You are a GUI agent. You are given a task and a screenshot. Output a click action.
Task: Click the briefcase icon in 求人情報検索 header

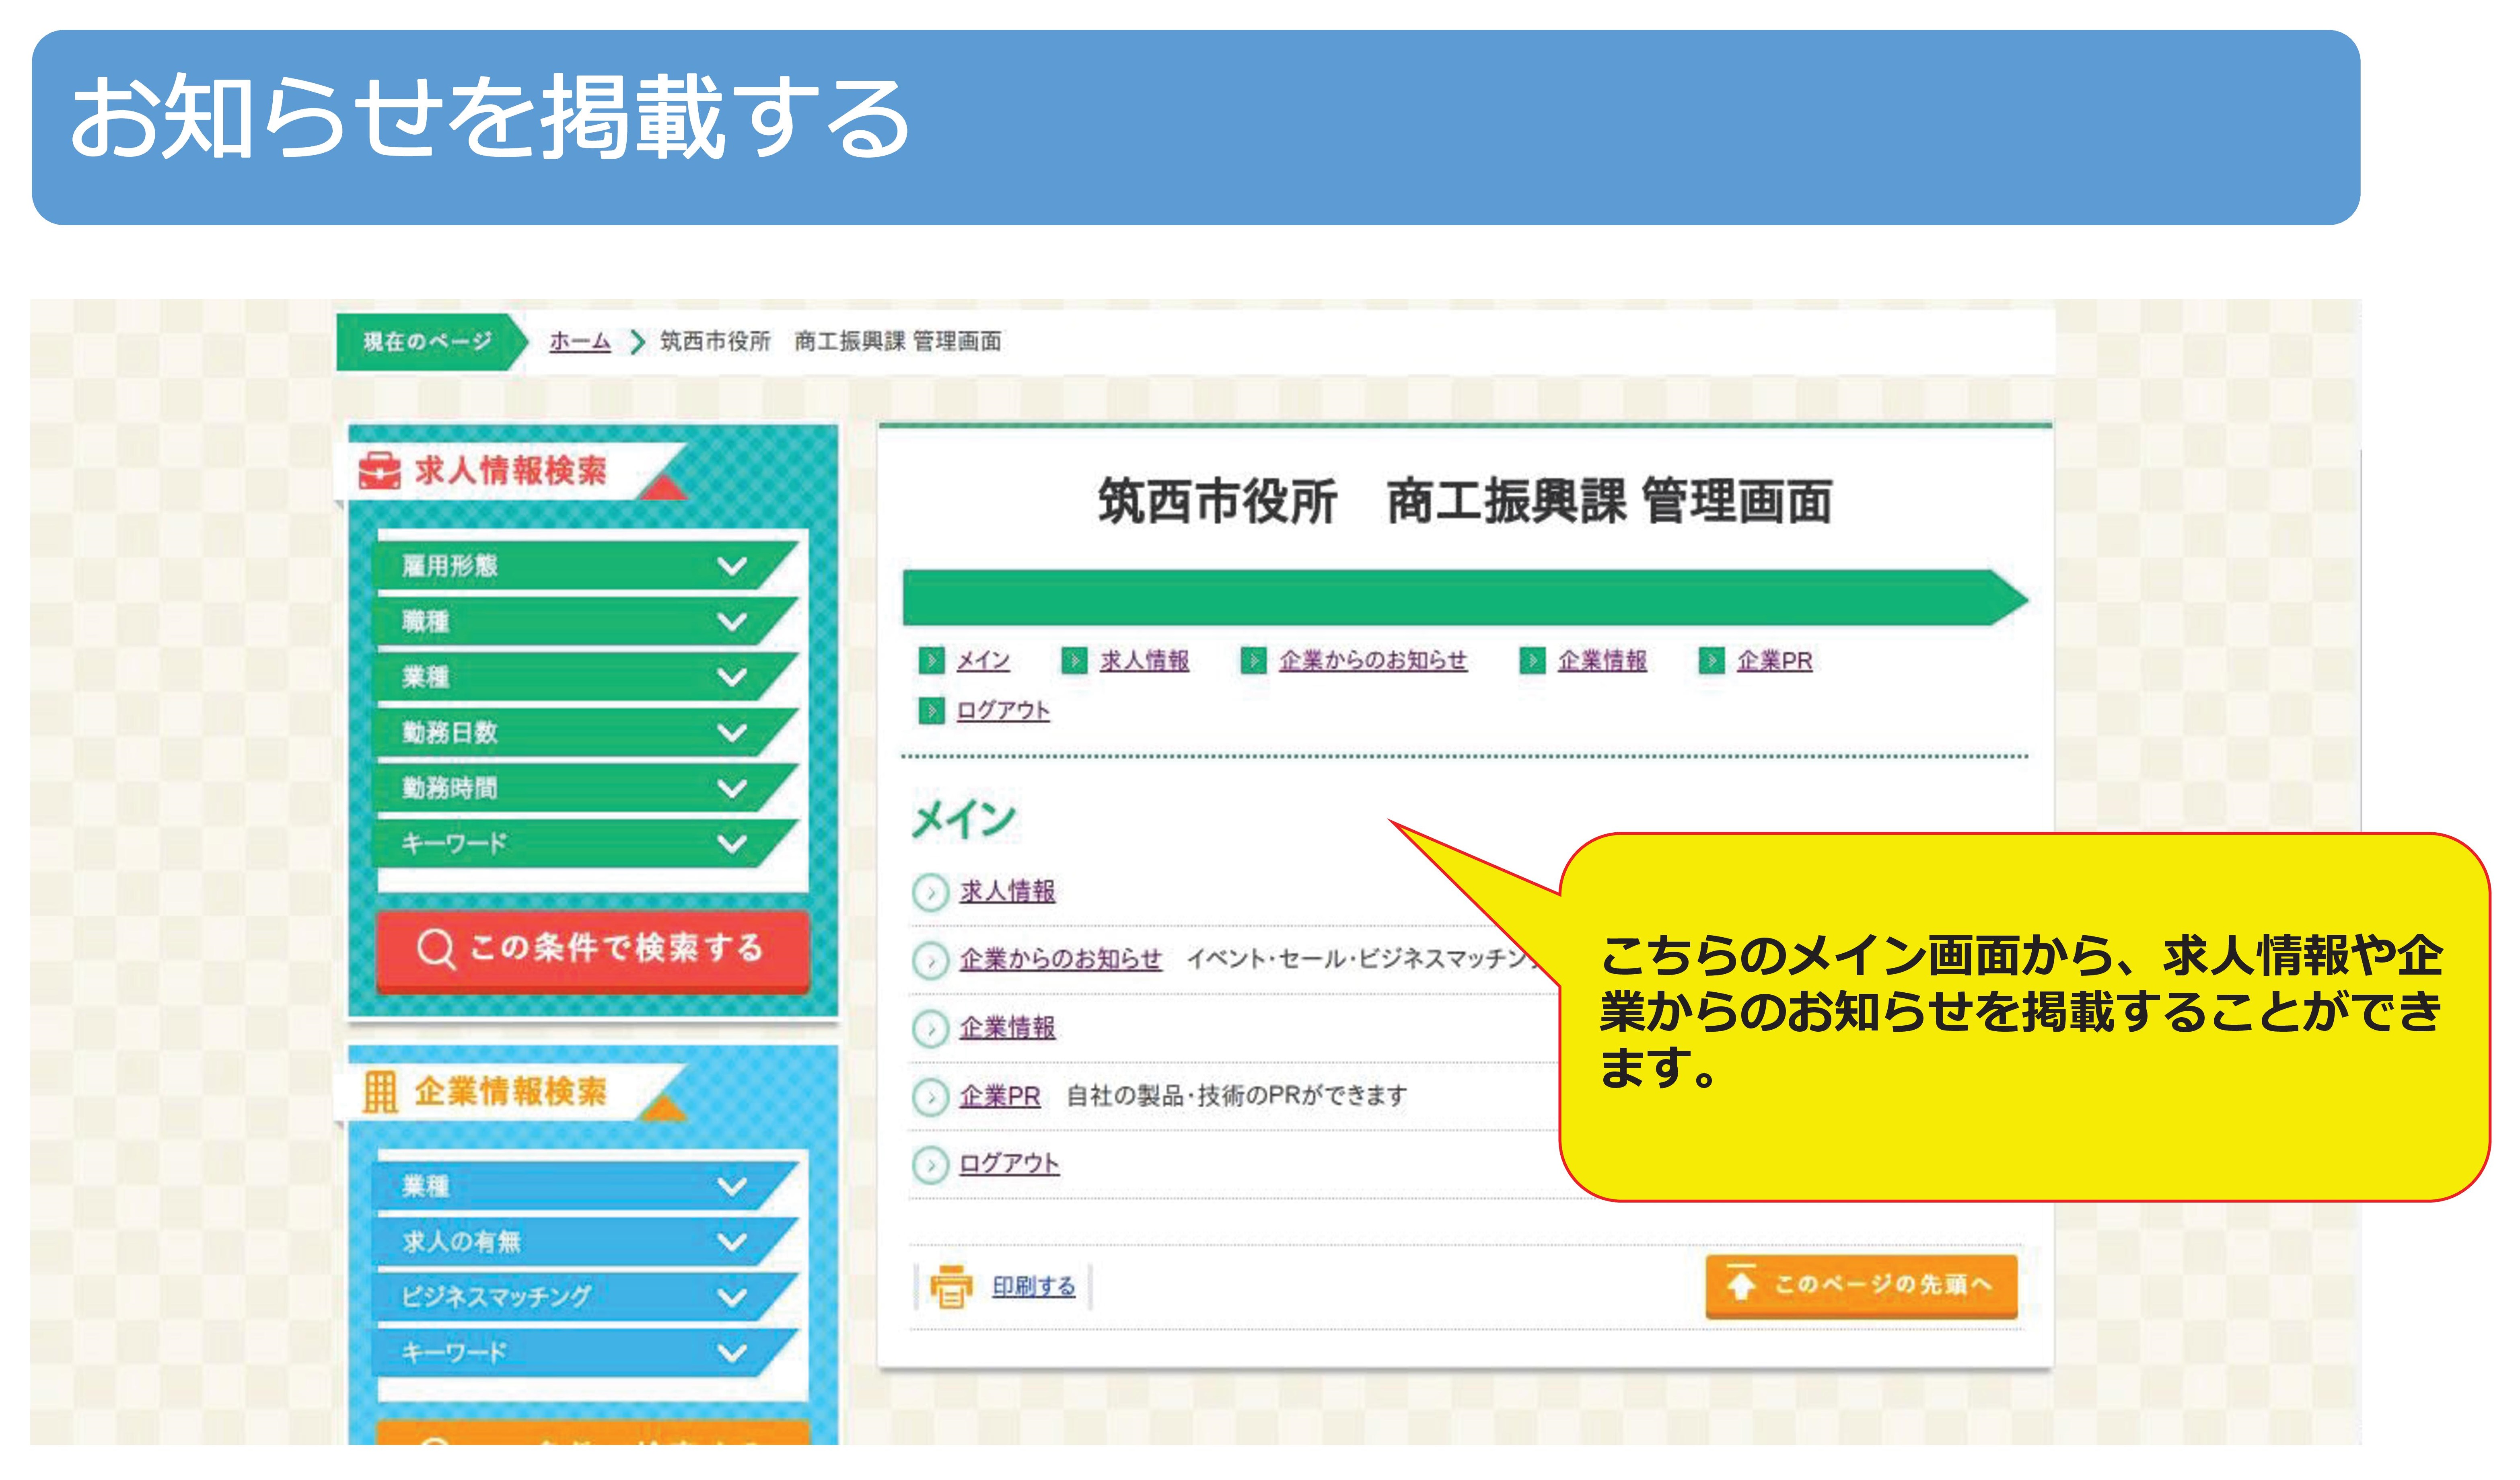point(380,471)
